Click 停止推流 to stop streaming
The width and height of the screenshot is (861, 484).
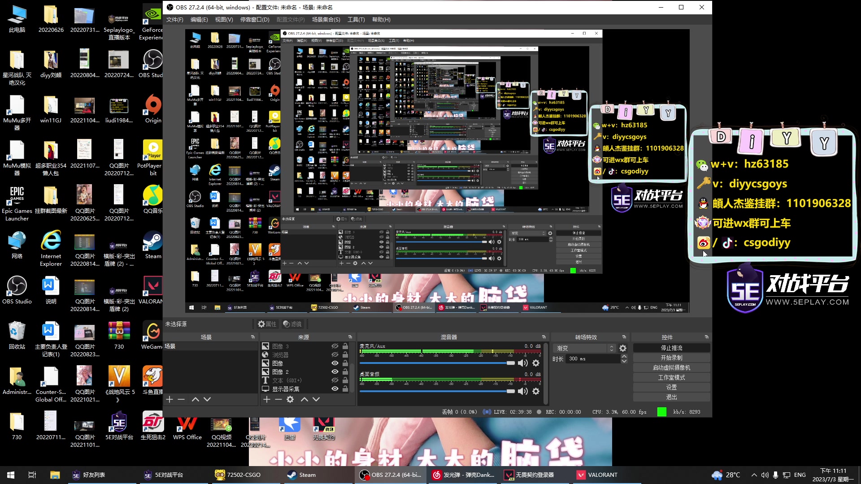point(671,348)
